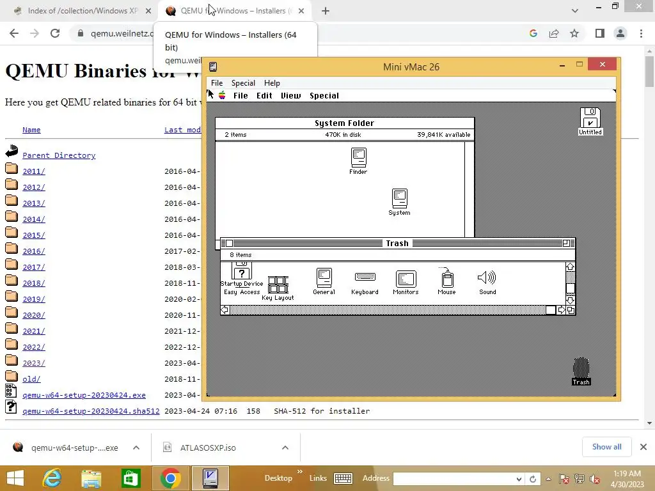Click Trash window scroll up arrow
Screen dimensions: 655x491
pos(570,267)
